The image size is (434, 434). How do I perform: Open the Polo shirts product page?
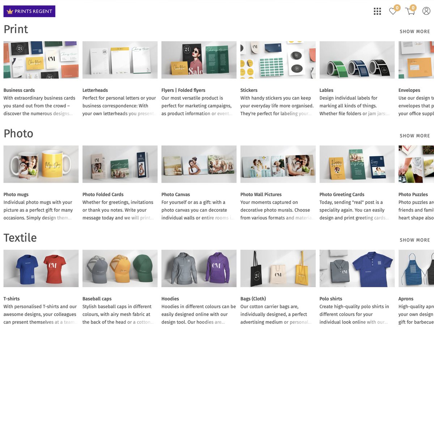357,268
